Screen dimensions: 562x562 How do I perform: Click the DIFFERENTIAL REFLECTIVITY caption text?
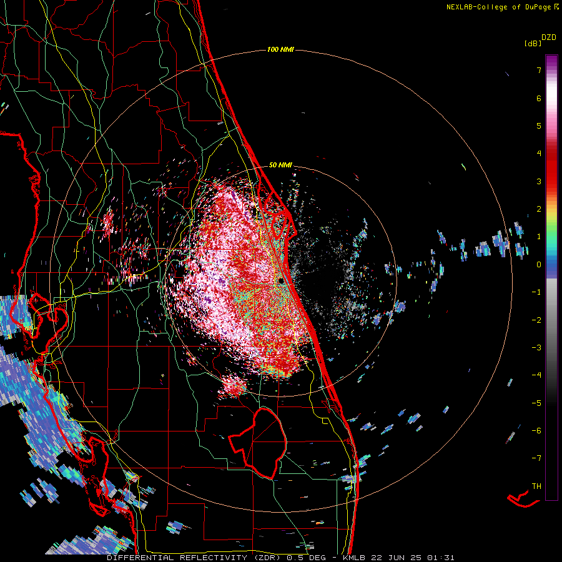(x=177, y=558)
